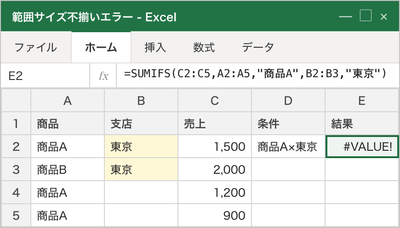Select the 東京 cell in row 2
This screenshot has height=228, width=400.
(141, 146)
